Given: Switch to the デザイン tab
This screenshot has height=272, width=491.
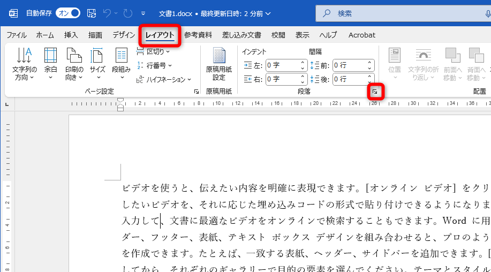Looking at the screenshot, I should pos(124,35).
